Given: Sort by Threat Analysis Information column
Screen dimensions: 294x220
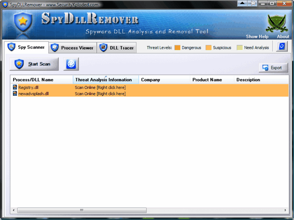Looking at the screenshot, I should [106, 80].
